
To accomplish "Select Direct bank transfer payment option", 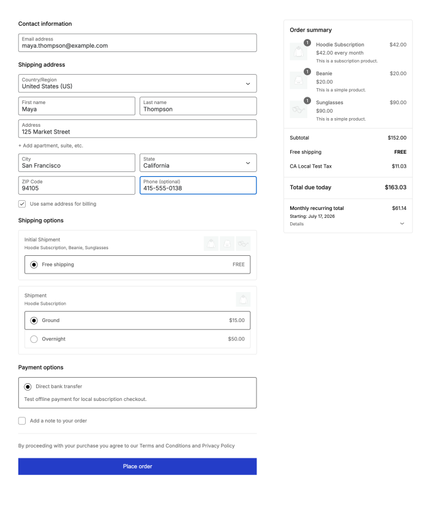I will (x=28, y=386).
